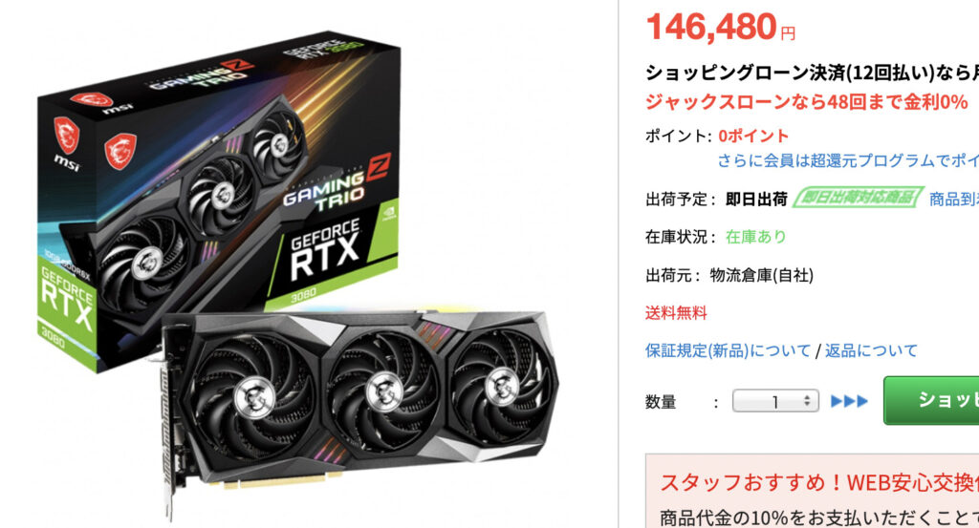979x528 pixels.
Task: Click the green 在庫あり stock status
Action: coord(755,237)
